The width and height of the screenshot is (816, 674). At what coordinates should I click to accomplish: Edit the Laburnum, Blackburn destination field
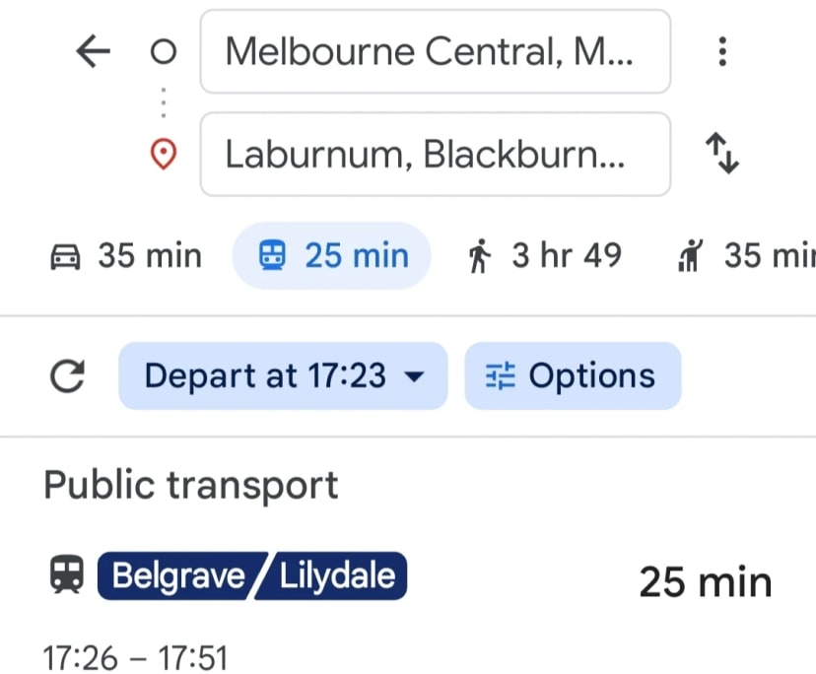435,155
